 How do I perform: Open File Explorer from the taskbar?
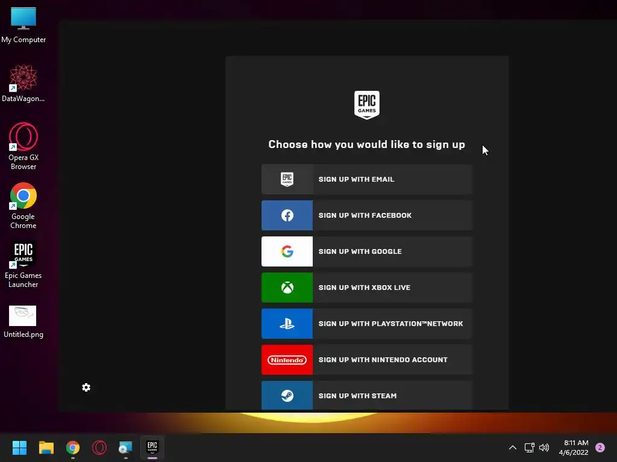[x=46, y=448]
